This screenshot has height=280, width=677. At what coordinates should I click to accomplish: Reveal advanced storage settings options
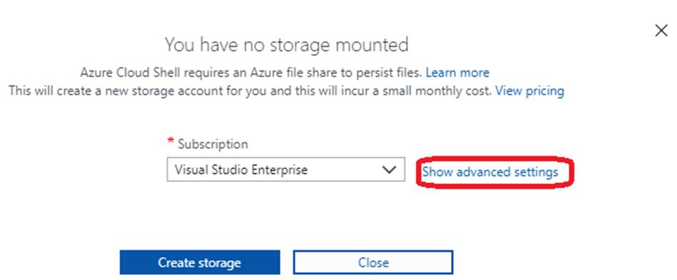pos(490,172)
